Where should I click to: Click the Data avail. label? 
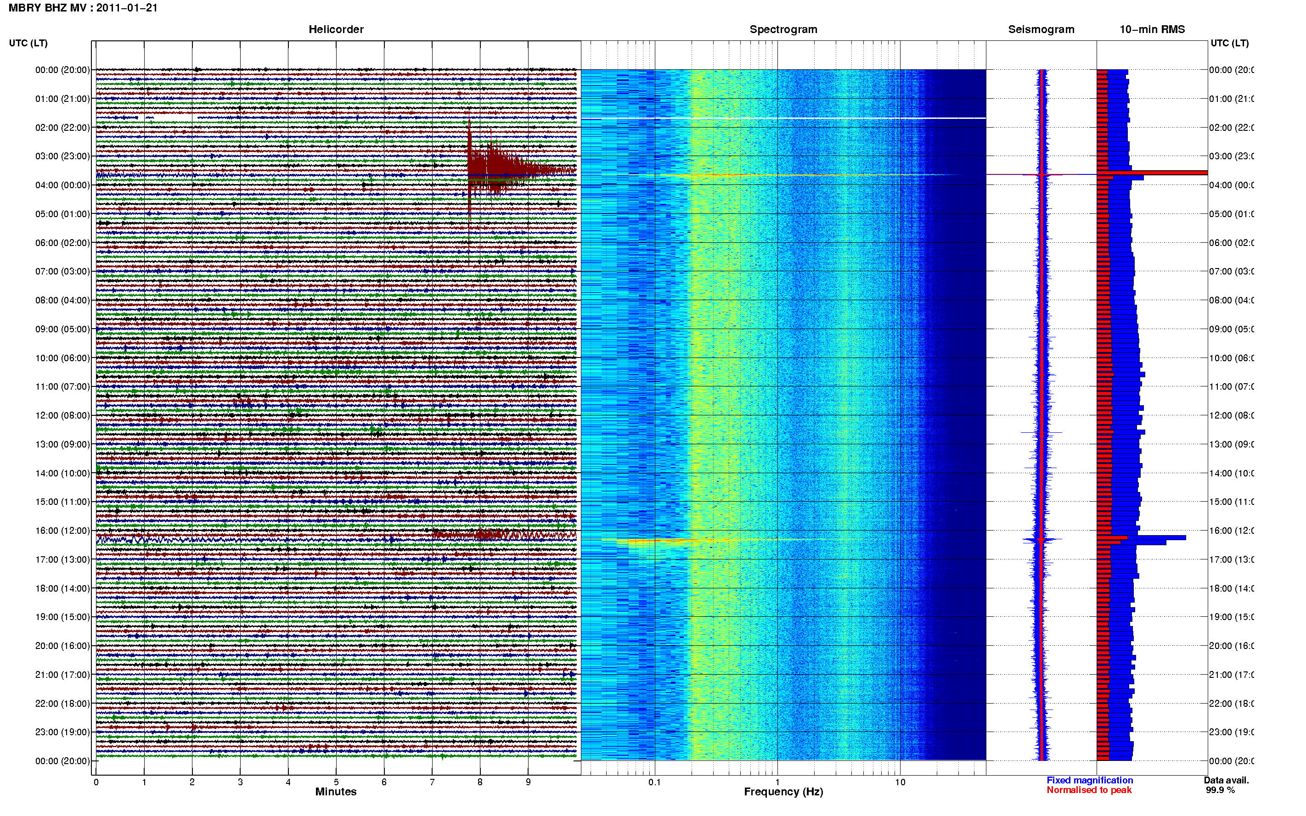(x=1226, y=780)
